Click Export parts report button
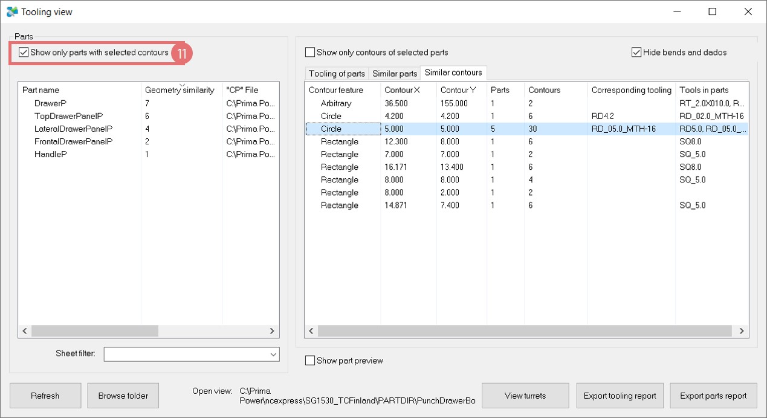The height and width of the screenshot is (418, 767). (x=713, y=396)
